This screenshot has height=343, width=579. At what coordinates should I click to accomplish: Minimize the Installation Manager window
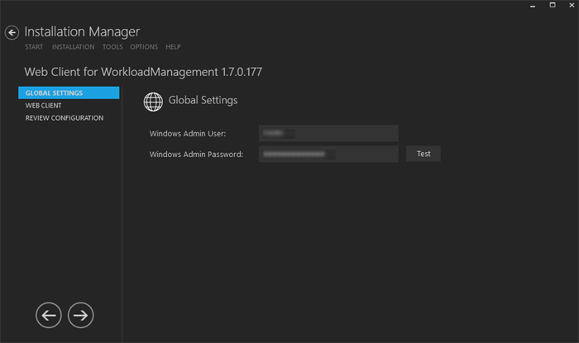(532, 7)
